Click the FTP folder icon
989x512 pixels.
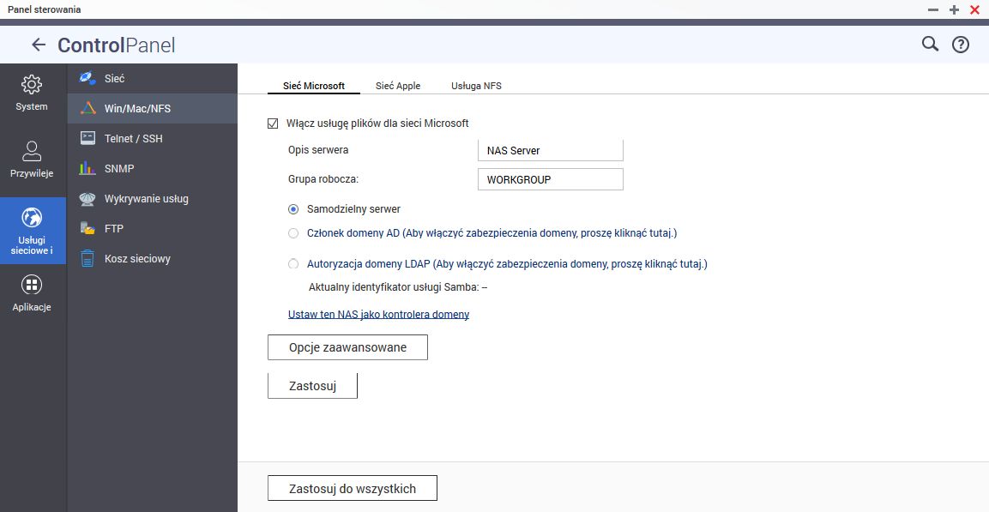pyautogui.click(x=87, y=228)
